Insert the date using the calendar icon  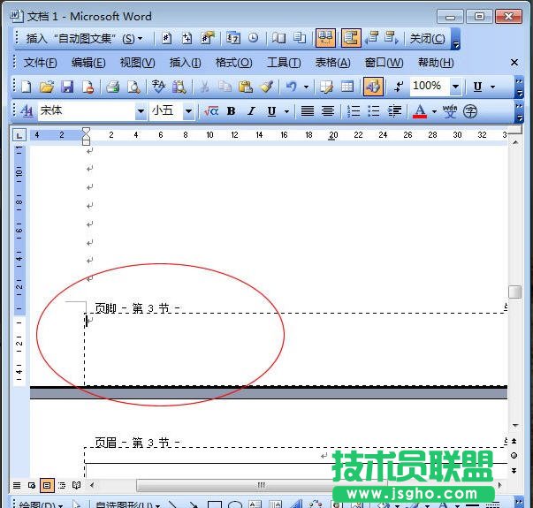click(x=233, y=38)
